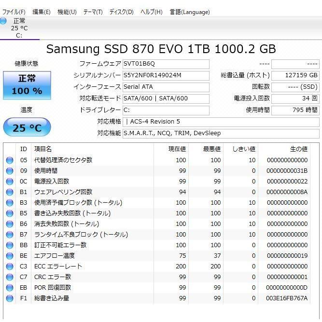
Task: Select the POR 回復回数 row
Action: point(157,288)
